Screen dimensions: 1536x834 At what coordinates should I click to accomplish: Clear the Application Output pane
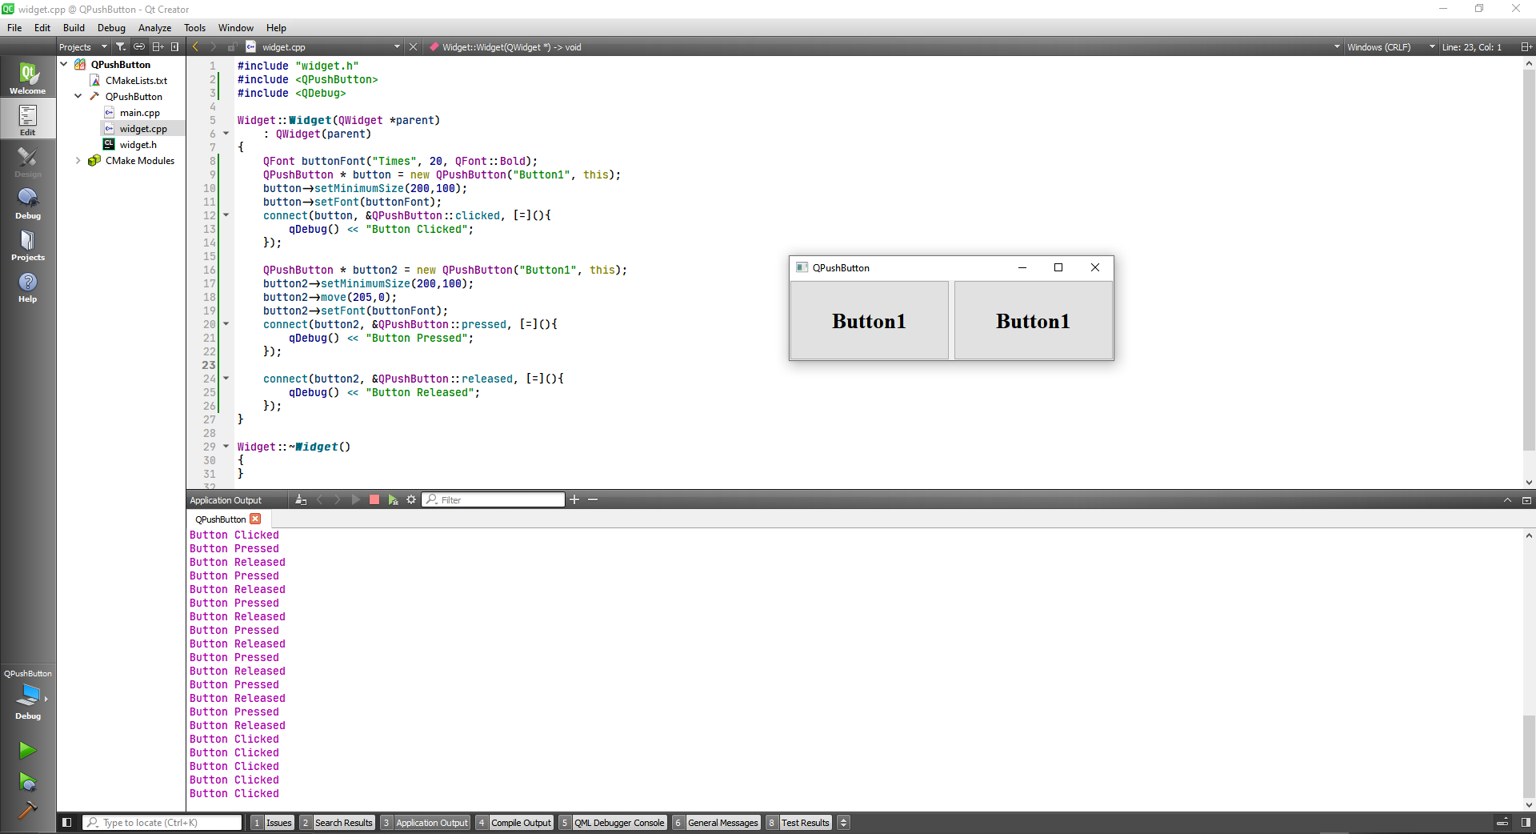coord(301,499)
